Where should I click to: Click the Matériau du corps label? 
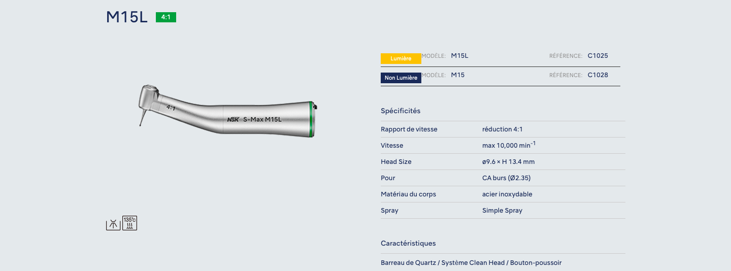point(408,194)
